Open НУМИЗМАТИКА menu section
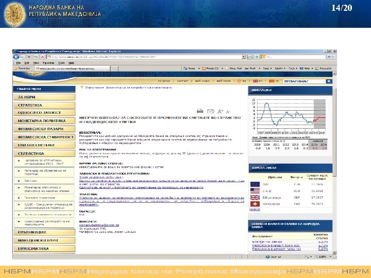The image size is (371, 278). (x=44, y=249)
